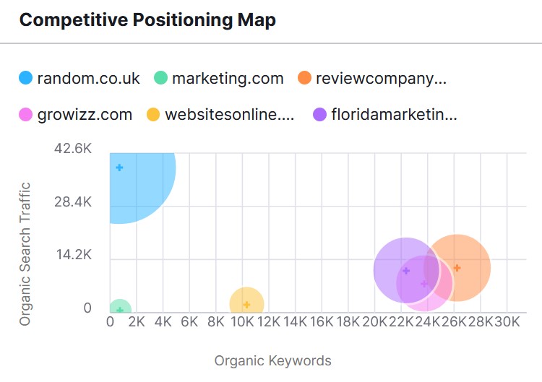542x382 pixels.
Task: Click the pink bubble plus marker
Action: coord(424,284)
